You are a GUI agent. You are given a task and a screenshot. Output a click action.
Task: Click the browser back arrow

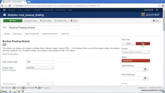point(2,6)
